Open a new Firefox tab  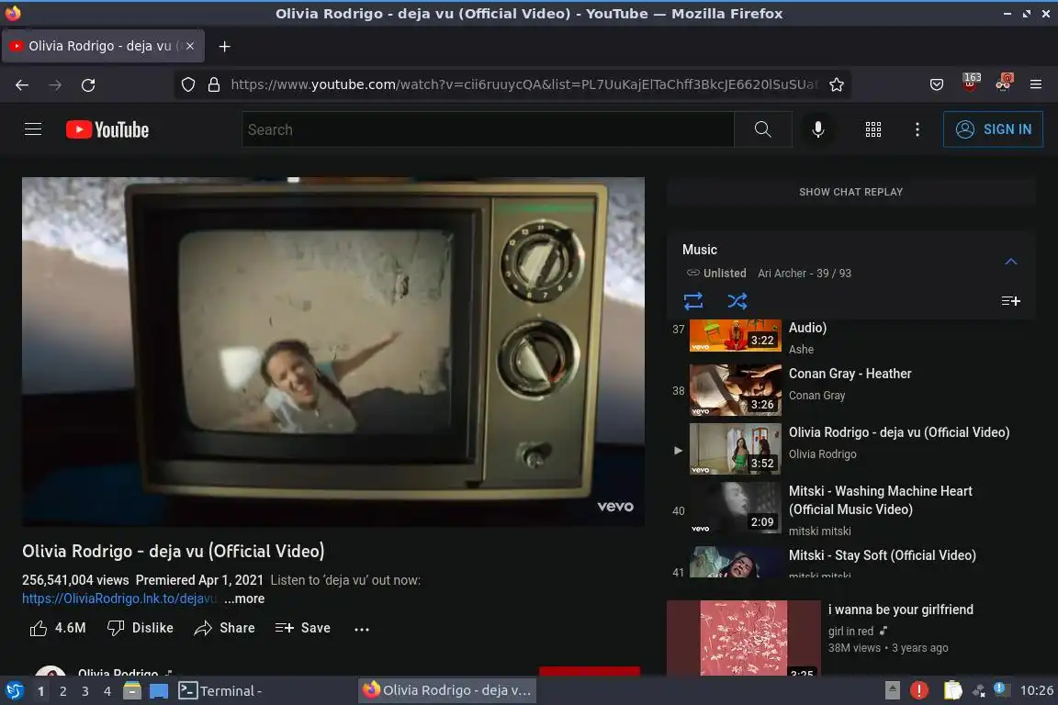[x=225, y=46]
